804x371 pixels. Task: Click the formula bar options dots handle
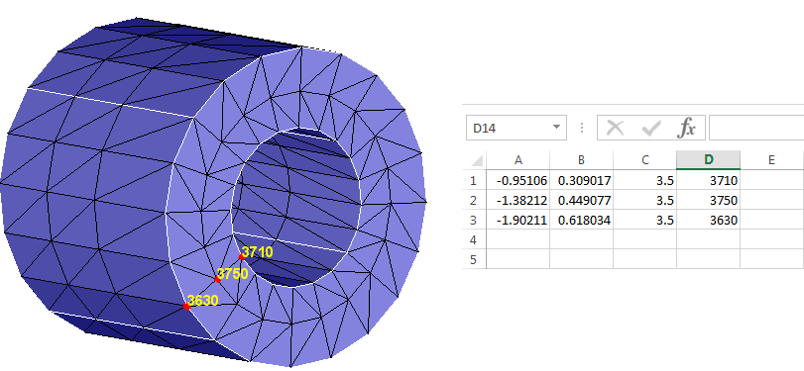582,128
